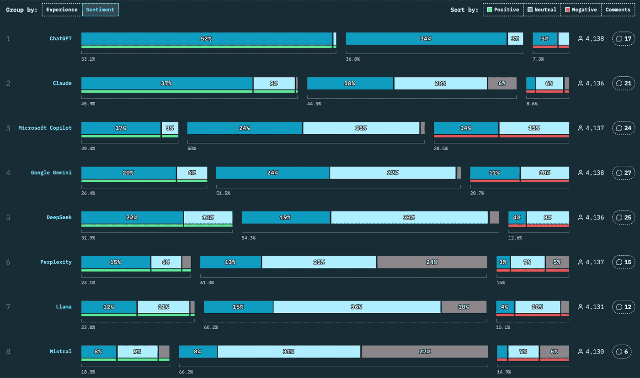The image size is (640, 378).
Task: Open the Claude row label
Action: coord(62,83)
